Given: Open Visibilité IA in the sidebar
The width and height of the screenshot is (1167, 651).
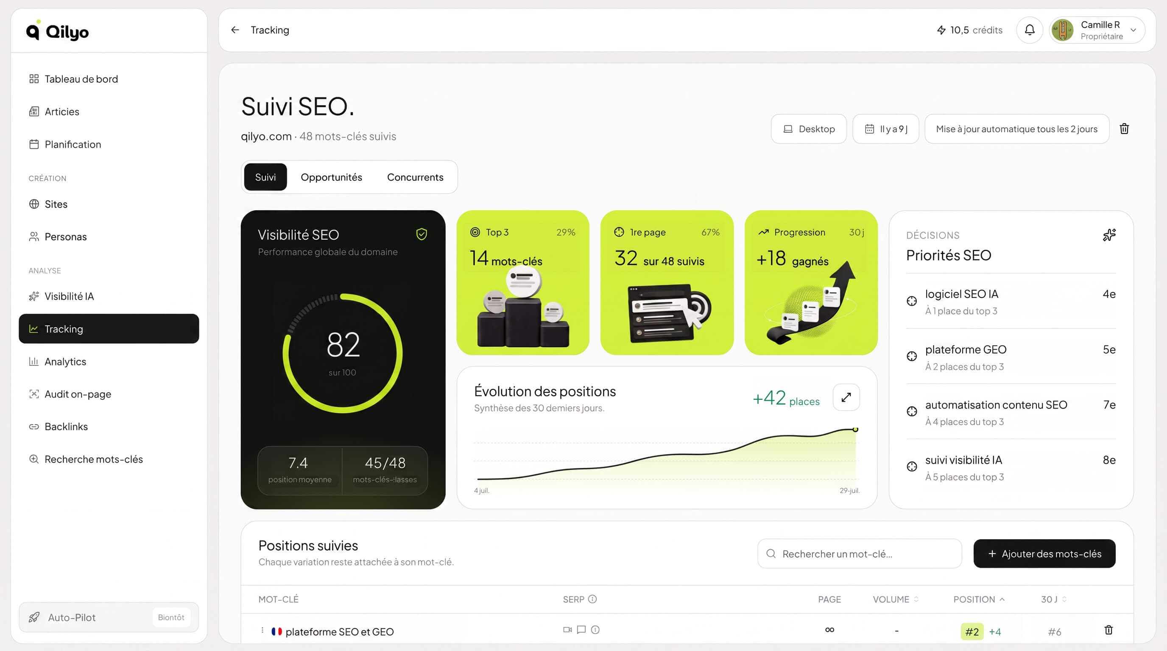Looking at the screenshot, I should (x=109, y=296).
